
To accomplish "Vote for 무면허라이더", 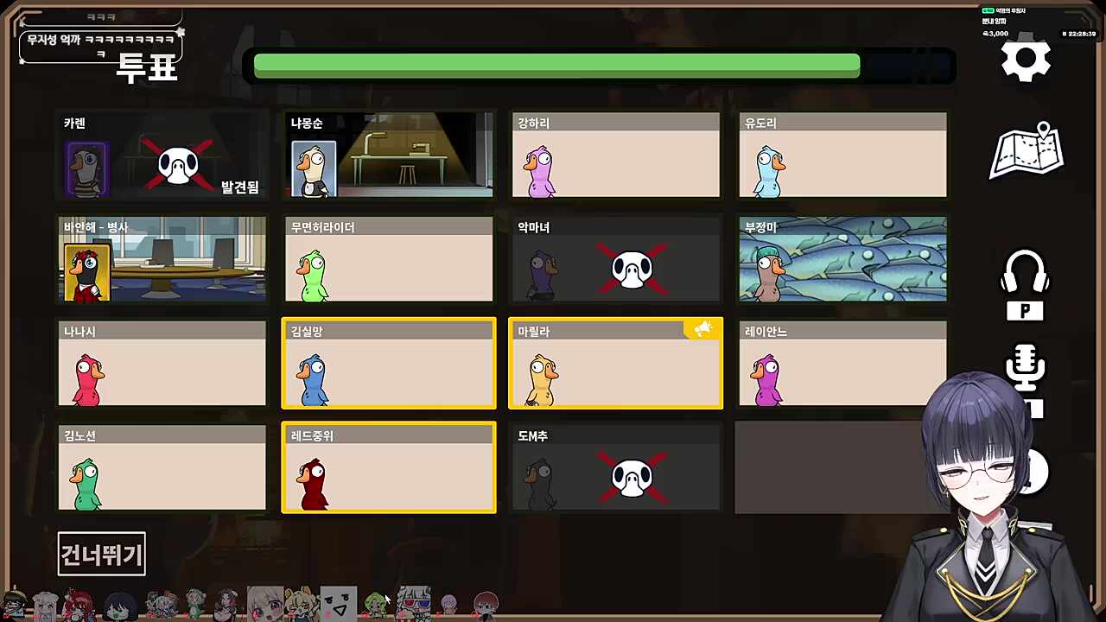I will (x=389, y=259).
